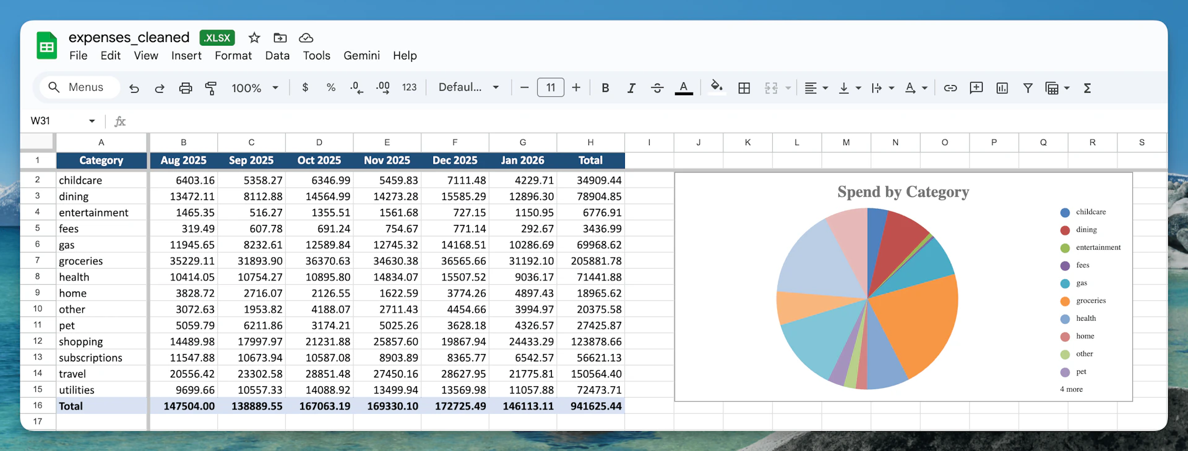The image size is (1188, 451).
Task: Click the Insert comment icon
Action: [x=976, y=88]
